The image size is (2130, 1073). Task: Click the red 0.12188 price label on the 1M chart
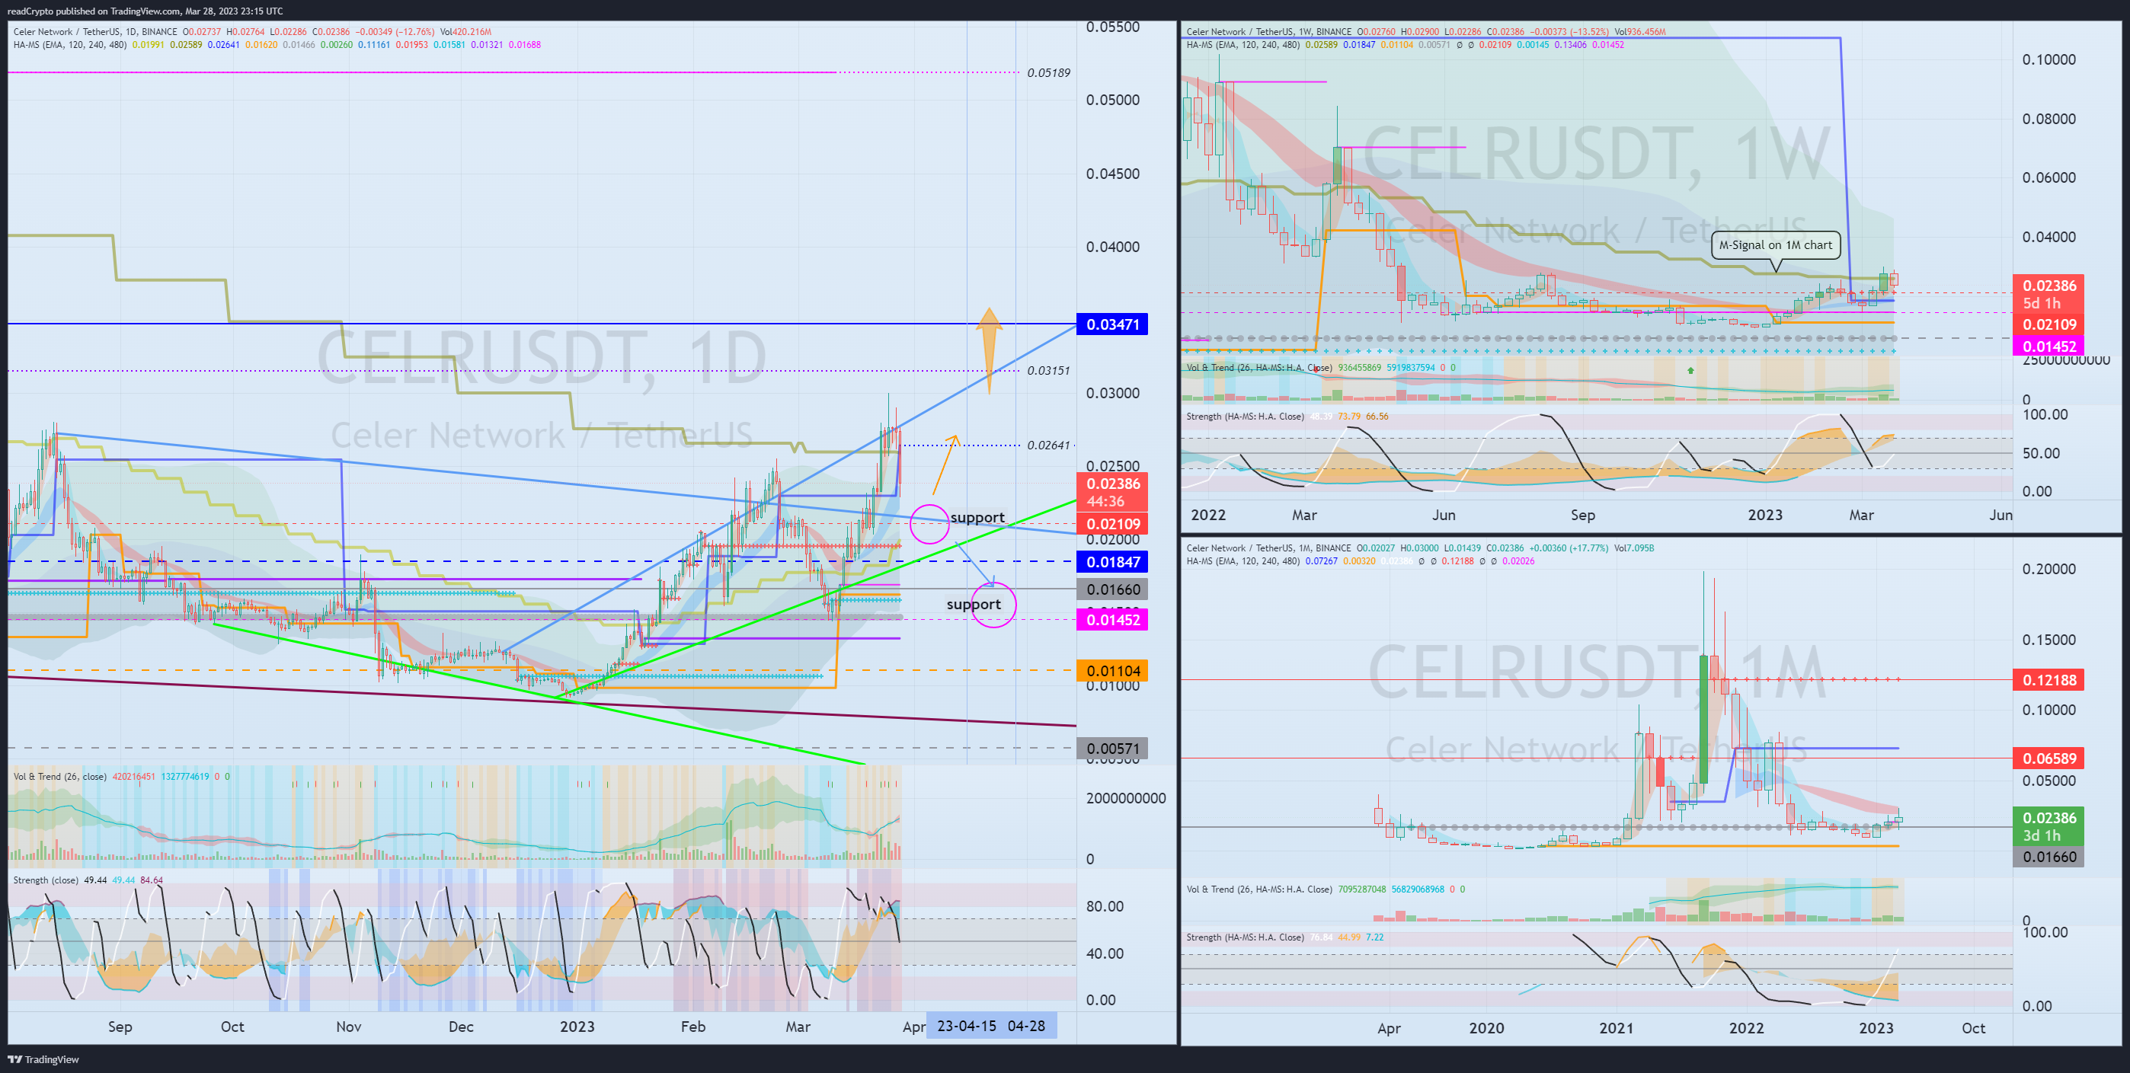tap(2048, 680)
